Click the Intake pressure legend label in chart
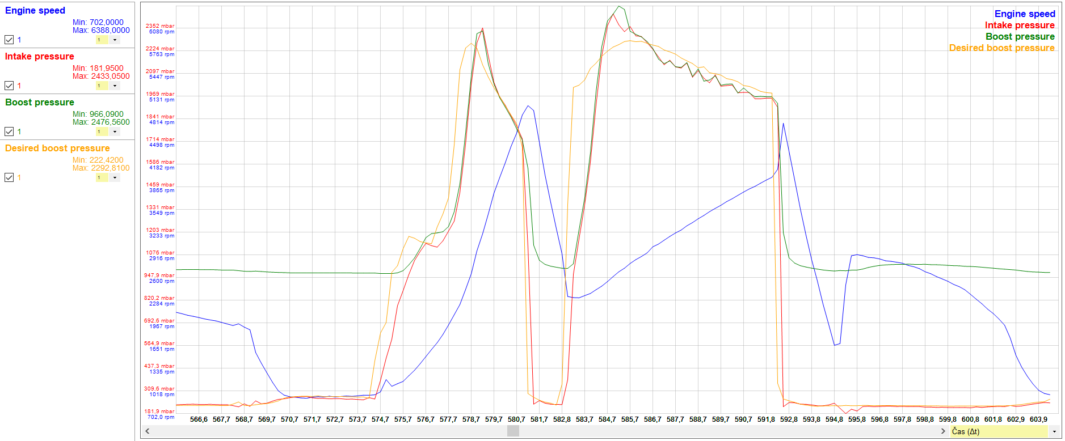Screen dimensions: 1065x441 1019,25
